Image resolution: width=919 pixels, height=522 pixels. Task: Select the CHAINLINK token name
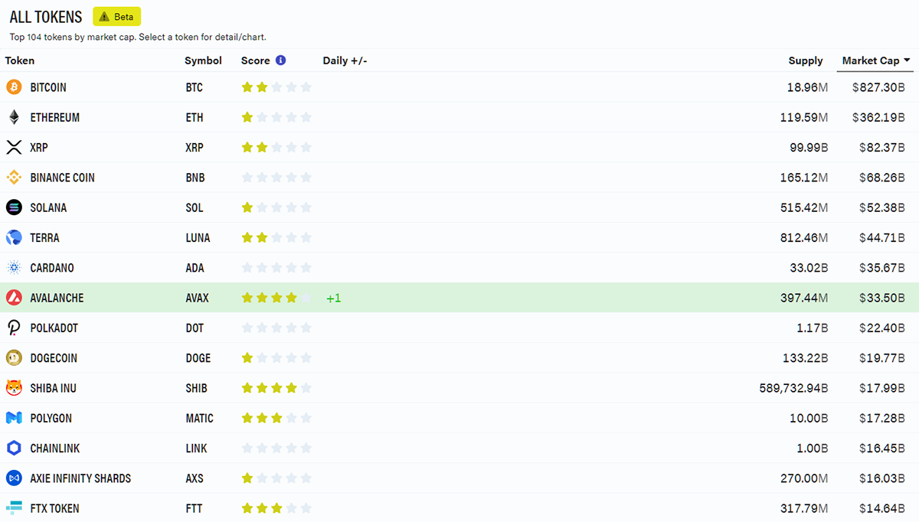pyautogui.click(x=55, y=449)
